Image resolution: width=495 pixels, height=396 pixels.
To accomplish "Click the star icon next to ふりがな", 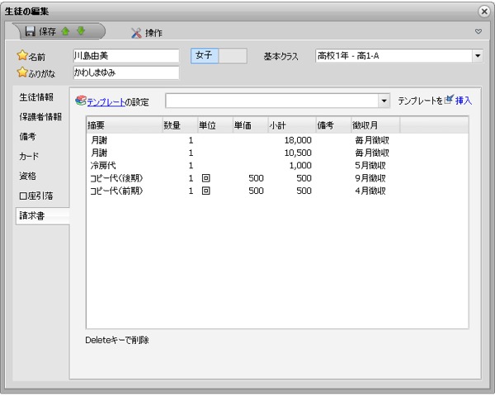I will (x=22, y=73).
